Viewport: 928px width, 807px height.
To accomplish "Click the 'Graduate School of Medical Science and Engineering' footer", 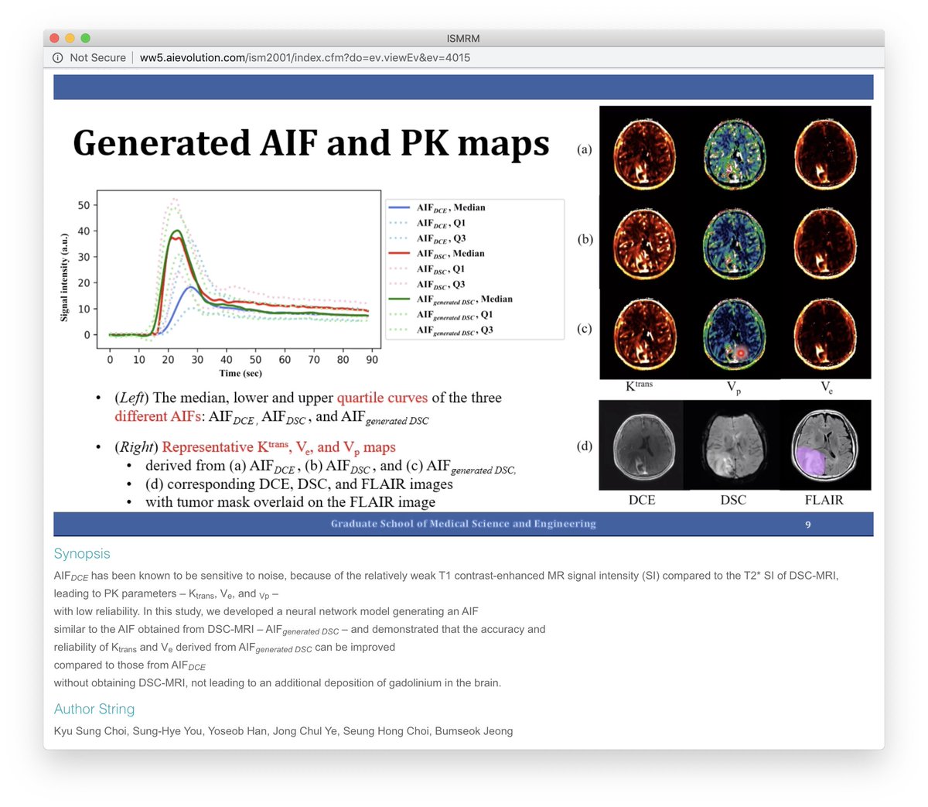I will point(463,524).
